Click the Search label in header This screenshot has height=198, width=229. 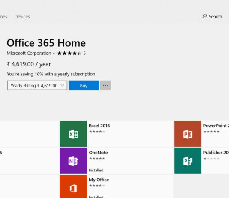pyautogui.click(x=215, y=17)
